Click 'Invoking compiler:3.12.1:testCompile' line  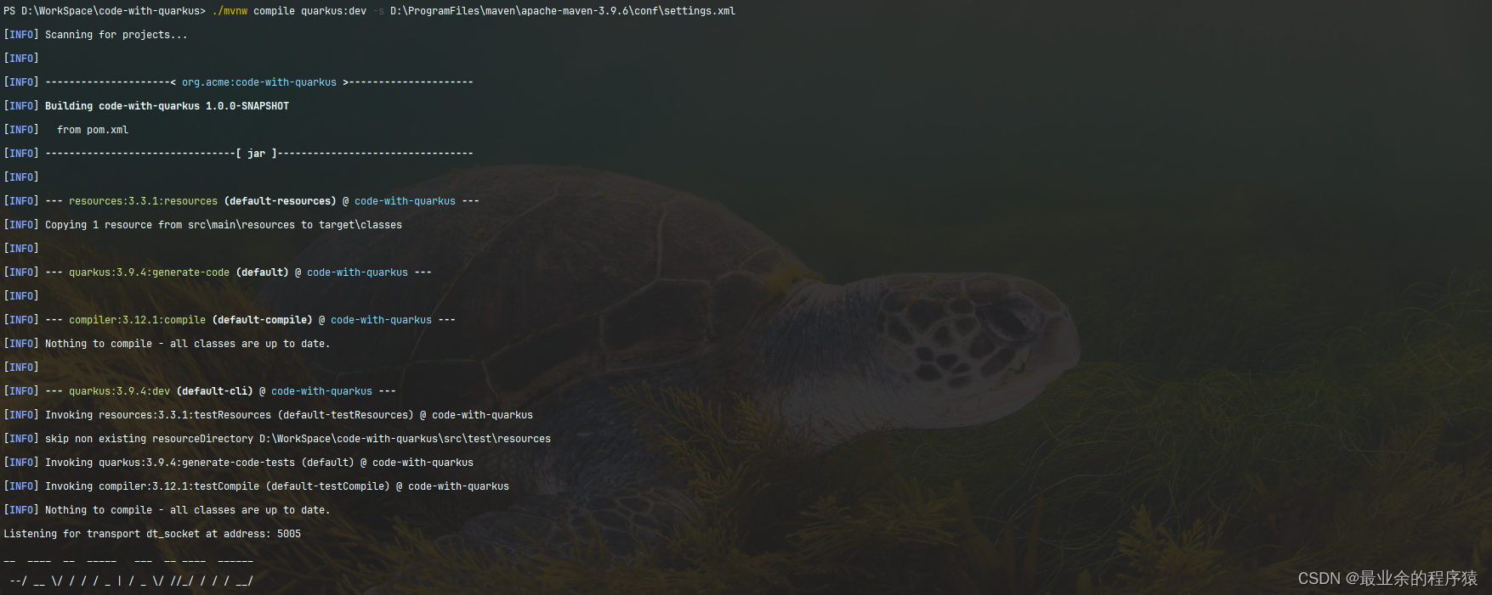(x=256, y=486)
